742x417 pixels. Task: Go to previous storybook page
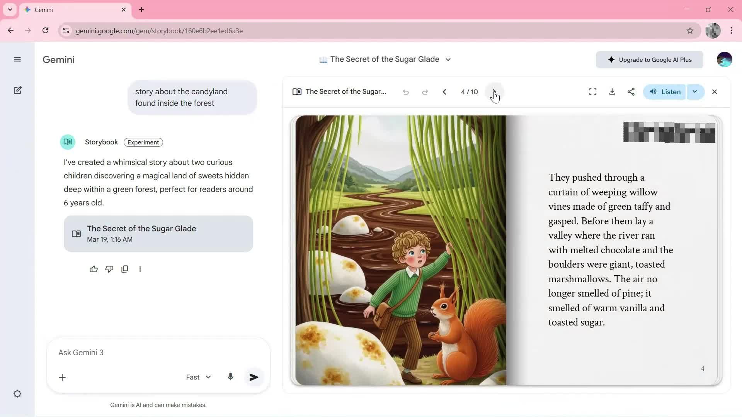pos(444,92)
